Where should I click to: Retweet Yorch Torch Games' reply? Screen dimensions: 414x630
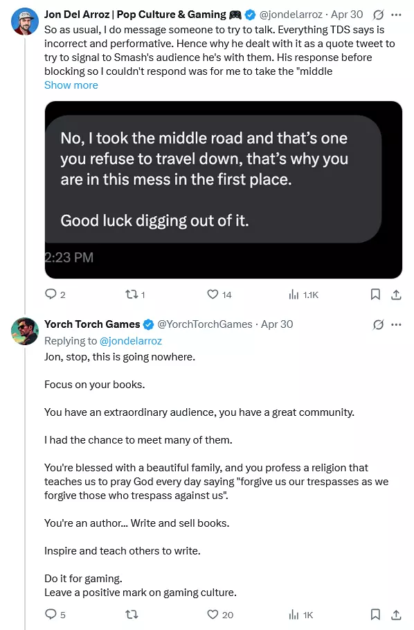132,614
